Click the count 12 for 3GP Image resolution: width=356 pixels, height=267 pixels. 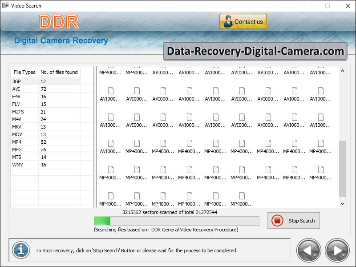(43, 81)
